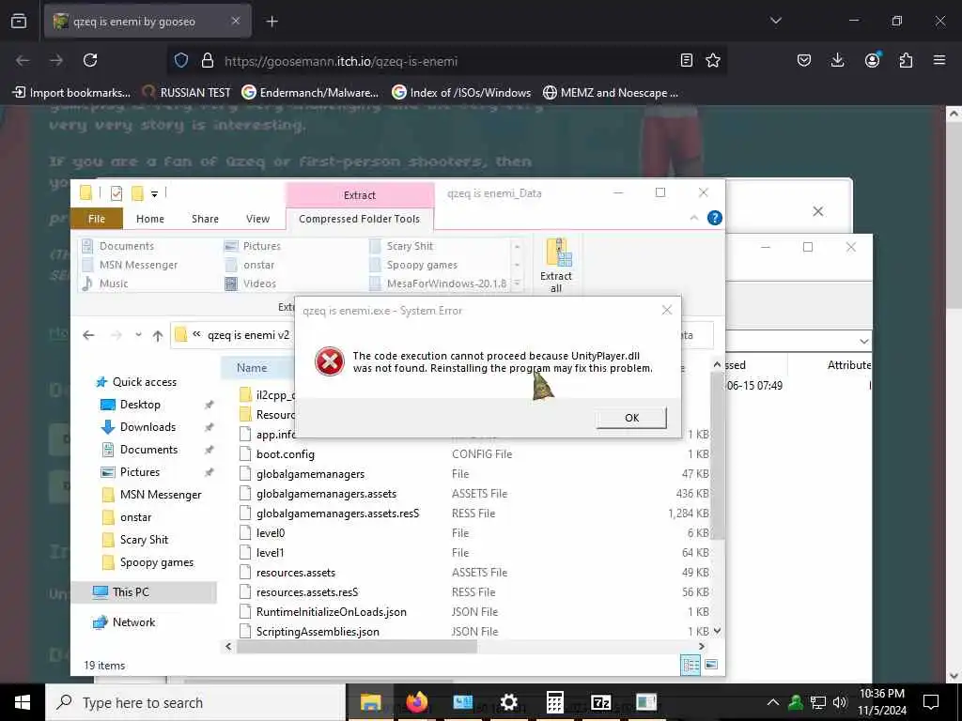The image size is (962, 721).
Task: Close the System Error dialog
Action: (667, 310)
